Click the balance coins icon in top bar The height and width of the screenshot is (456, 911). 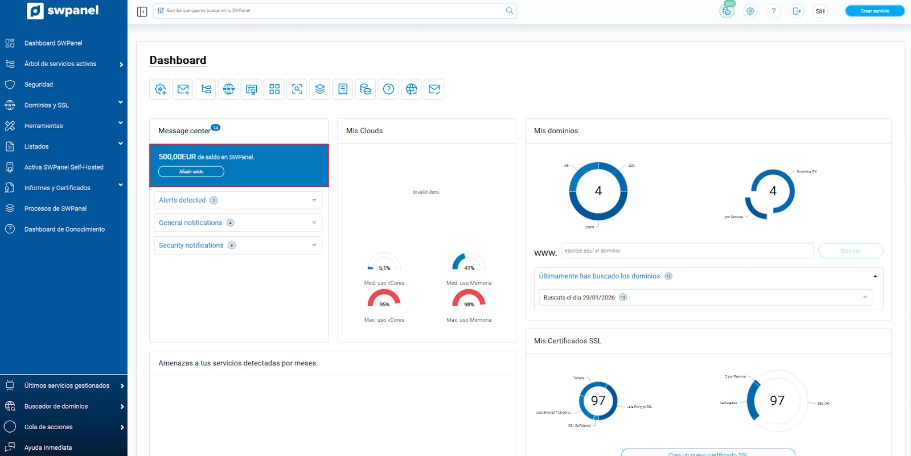tap(727, 11)
